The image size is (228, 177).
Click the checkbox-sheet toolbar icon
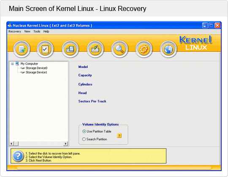click(45, 49)
